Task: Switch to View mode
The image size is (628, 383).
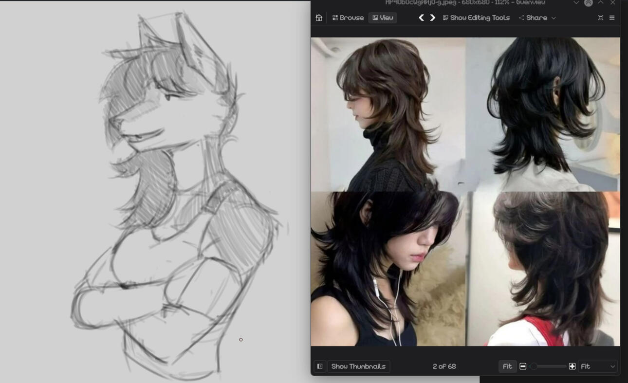Action: 383,18
